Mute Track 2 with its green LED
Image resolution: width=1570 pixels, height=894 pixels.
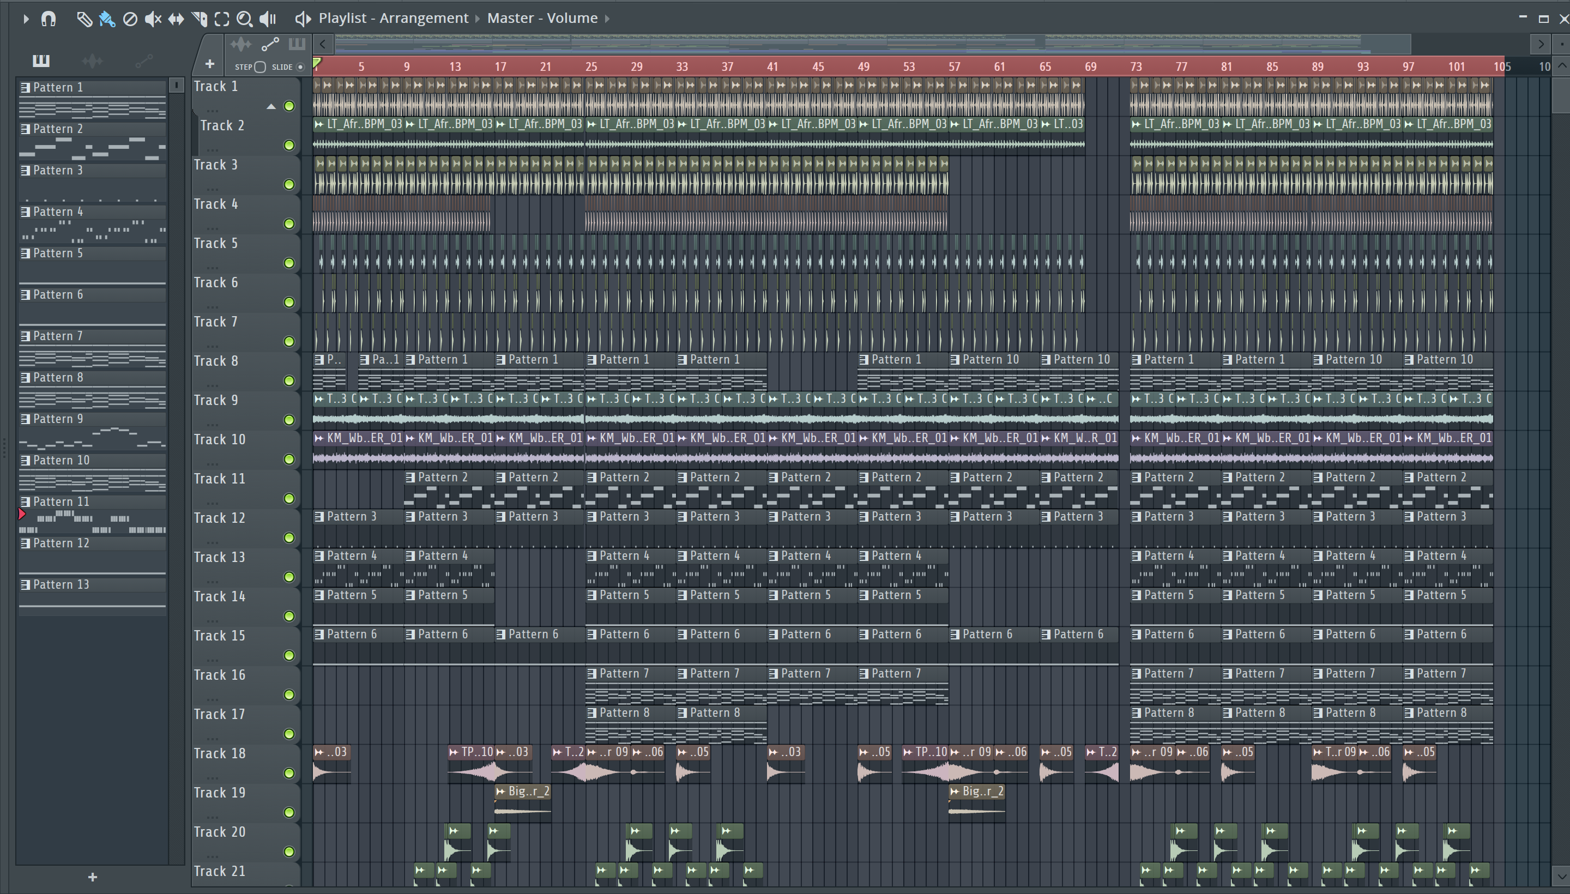pyautogui.click(x=289, y=146)
